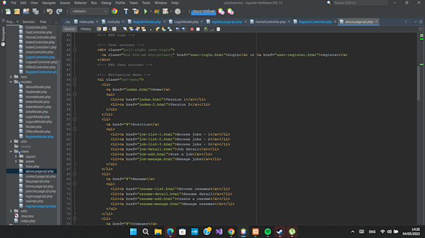Expand the utils folder
Viewport: 425px width, 238px height.
(11, 141)
